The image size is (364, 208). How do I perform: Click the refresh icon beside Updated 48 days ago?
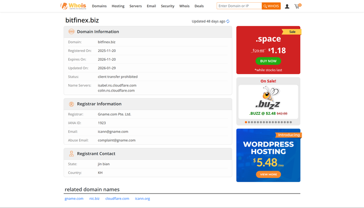(228, 21)
